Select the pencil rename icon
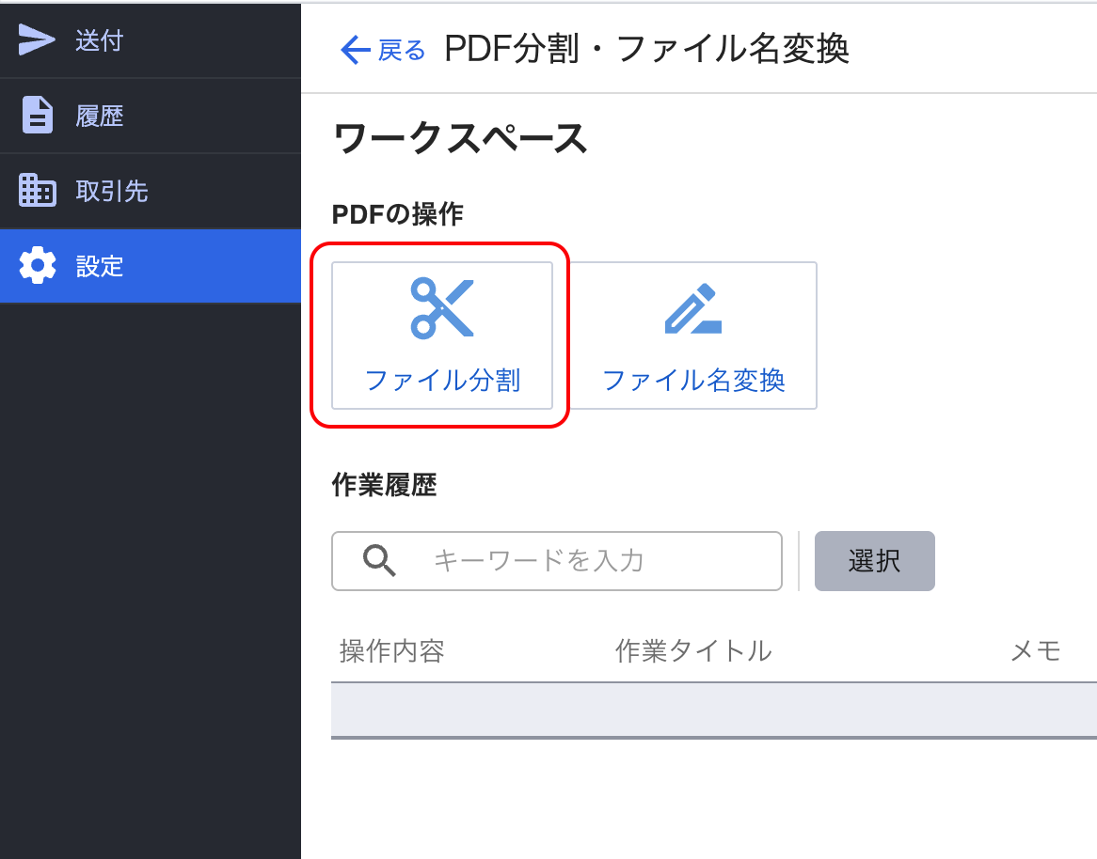The width and height of the screenshot is (1097, 859). point(693,308)
